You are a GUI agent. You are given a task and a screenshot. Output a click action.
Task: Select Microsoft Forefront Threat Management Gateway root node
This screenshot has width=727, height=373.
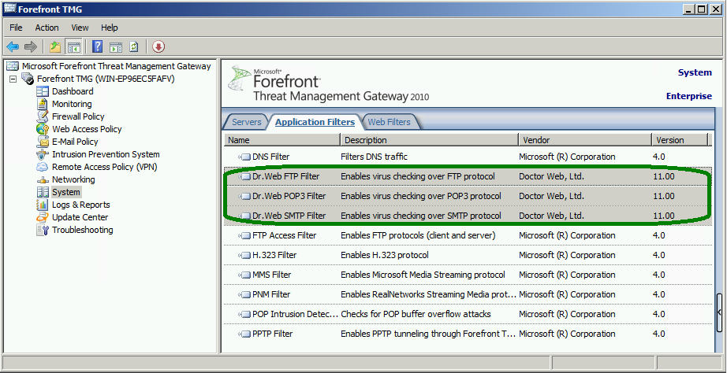tap(117, 66)
